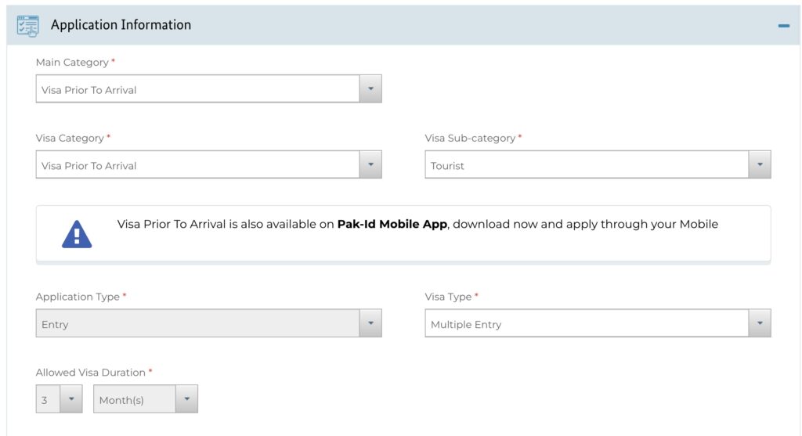Click the arrow beside Month(s) unit
This screenshot has height=436, width=802.
[x=186, y=399]
